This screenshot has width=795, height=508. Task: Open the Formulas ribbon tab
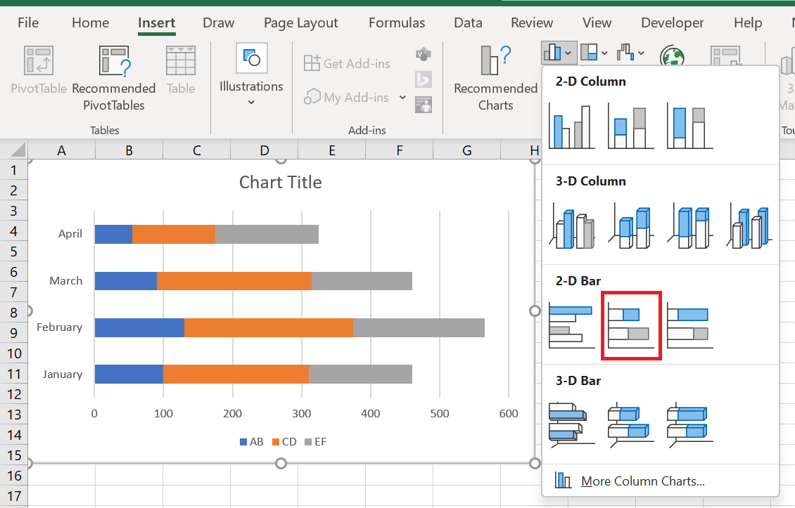[397, 22]
